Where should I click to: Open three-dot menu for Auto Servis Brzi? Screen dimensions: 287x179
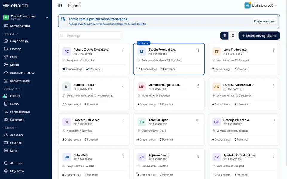tap(273, 86)
